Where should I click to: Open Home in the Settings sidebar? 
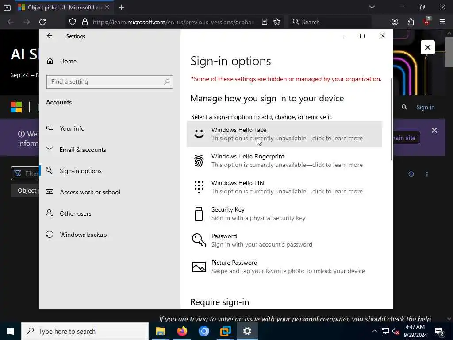click(x=69, y=61)
